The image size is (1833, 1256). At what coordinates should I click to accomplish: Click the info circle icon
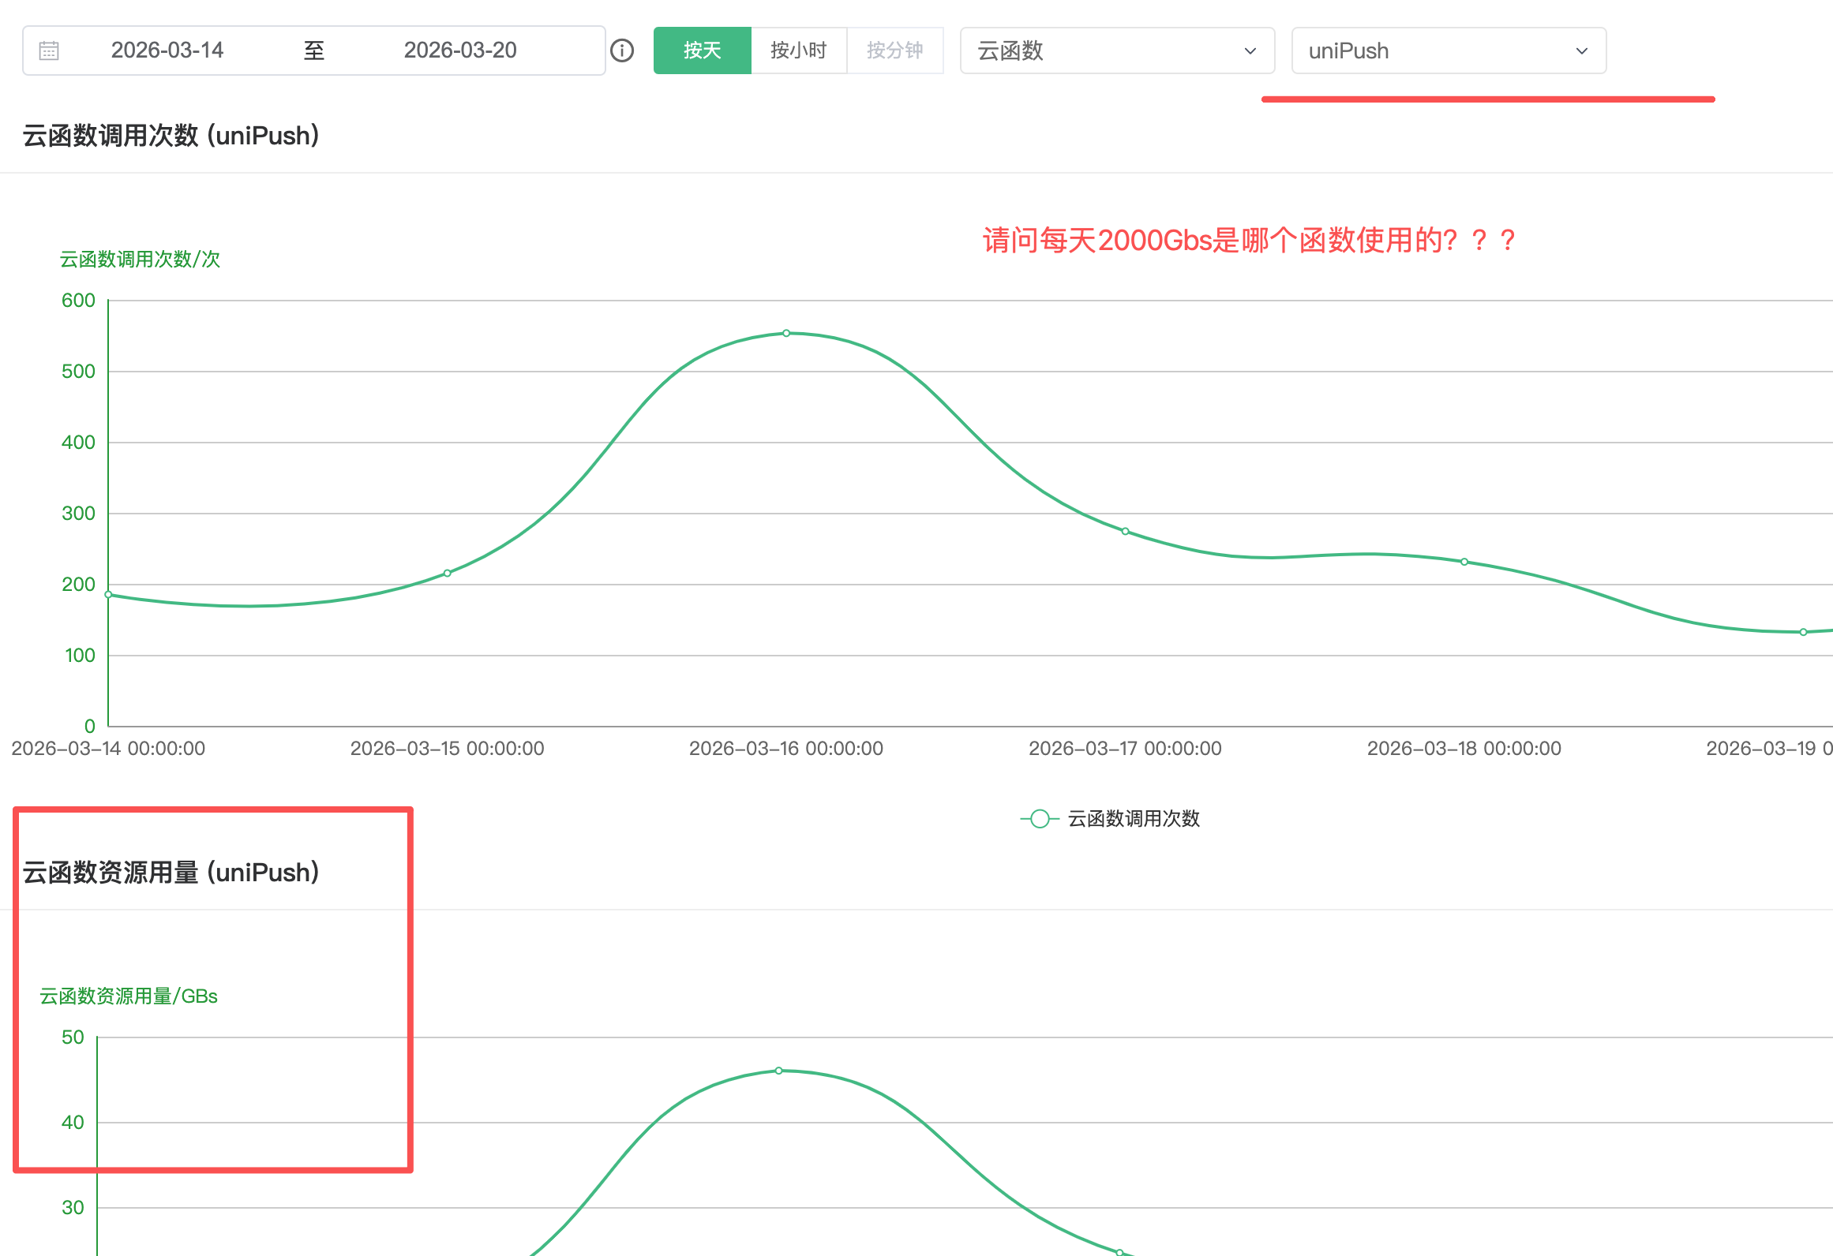tap(622, 50)
